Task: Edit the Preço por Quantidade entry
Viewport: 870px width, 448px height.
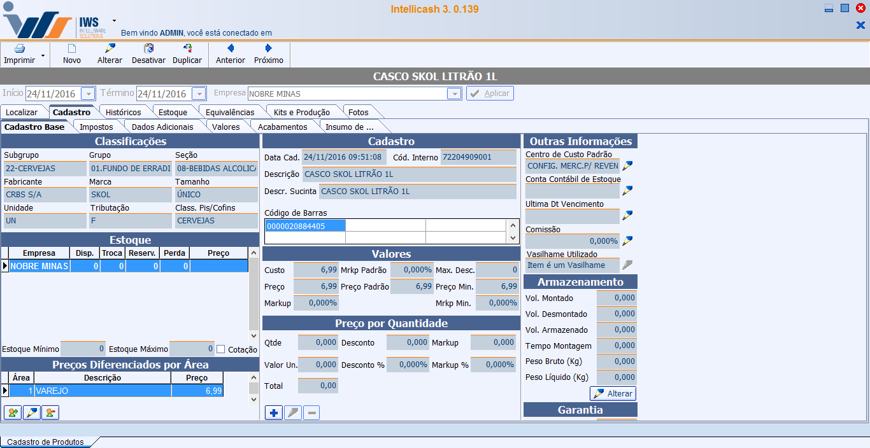Action: (x=293, y=413)
